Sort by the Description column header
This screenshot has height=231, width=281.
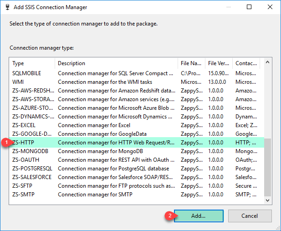[x=116, y=63]
